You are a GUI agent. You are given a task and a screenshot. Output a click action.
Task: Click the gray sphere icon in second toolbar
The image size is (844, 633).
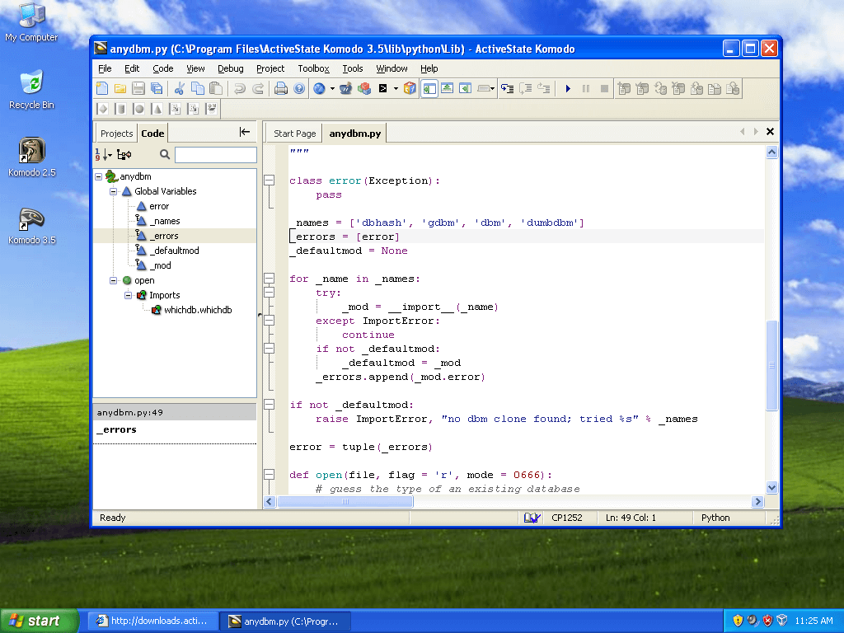tap(138, 109)
